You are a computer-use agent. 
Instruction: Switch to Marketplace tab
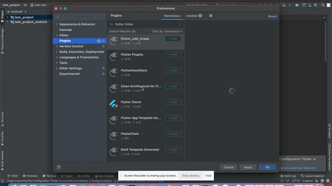pyautogui.click(x=172, y=16)
